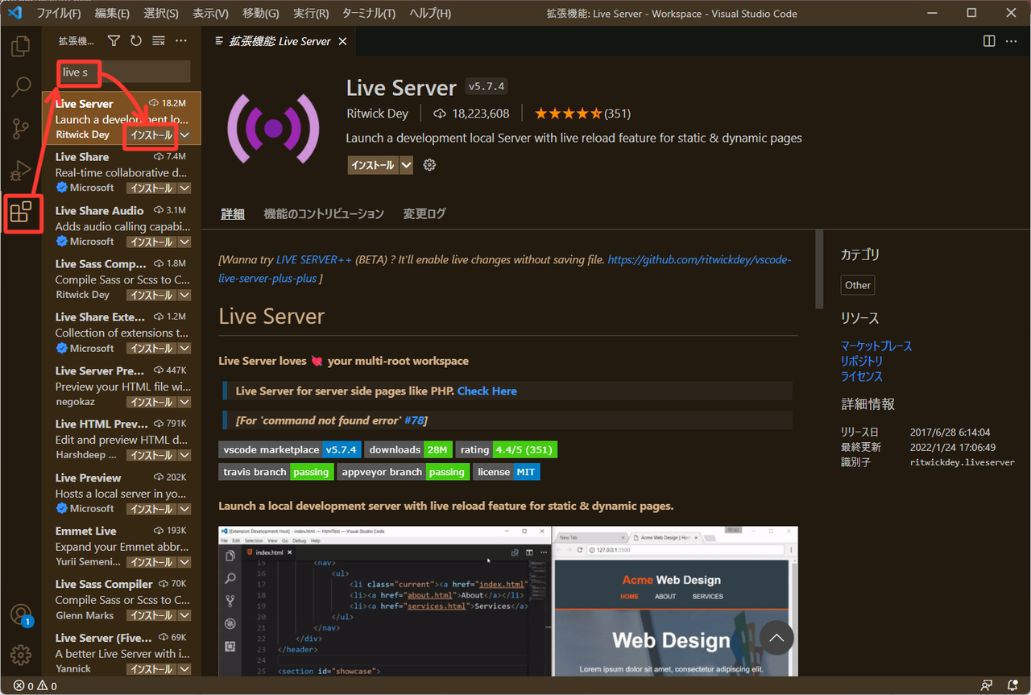This screenshot has height=695, width=1031.
Task: Expand install dropdown for Live HTML Prev...
Action: pos(185,455)
